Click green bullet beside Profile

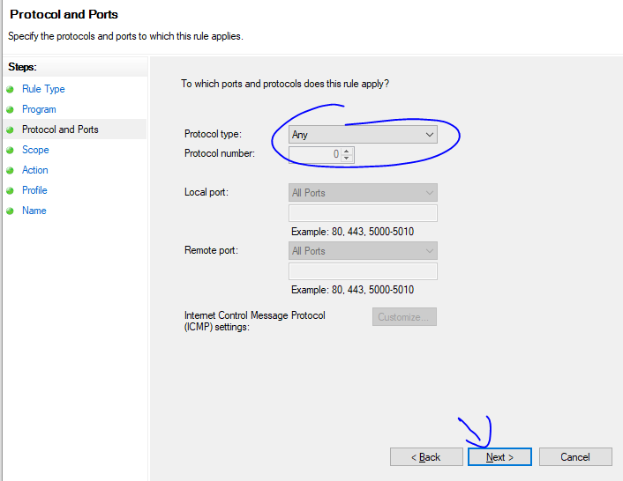(10, 190)
